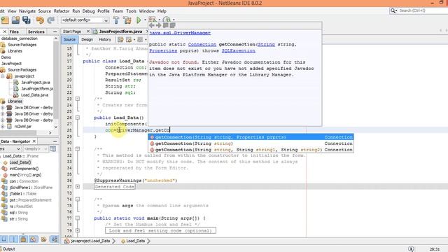
Task: Expand the rs2xml.jar library node
Action: click(3, 126)
